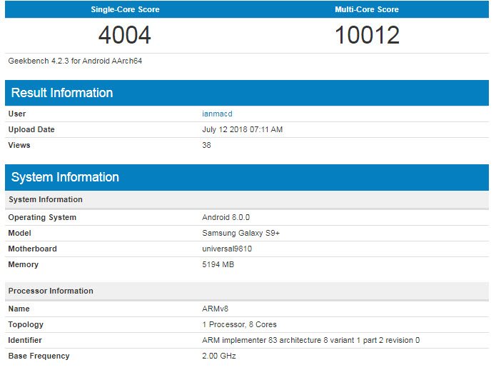Click the Identifier row label
Viewport: 496px width, 370px height.
tap(25, 340)
